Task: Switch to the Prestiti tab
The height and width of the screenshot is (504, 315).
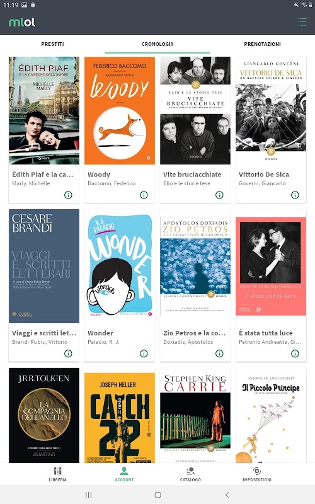Action: point(52,44)
